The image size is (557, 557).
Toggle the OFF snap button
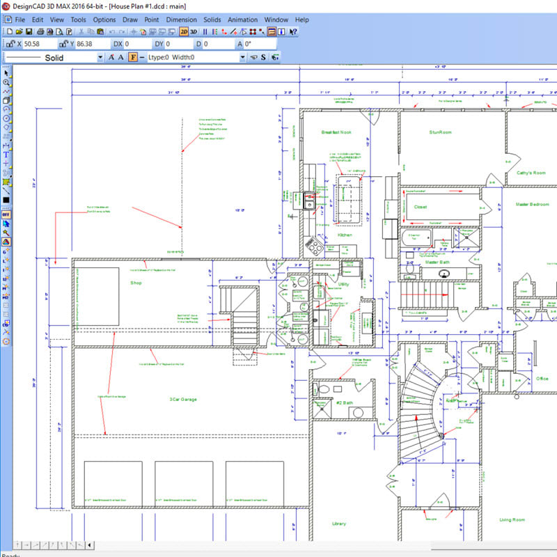tap(6, 214)
